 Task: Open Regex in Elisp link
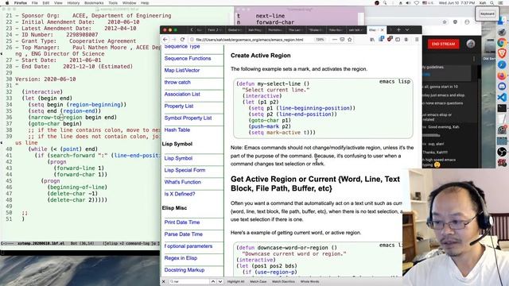[x=181, y=258]
